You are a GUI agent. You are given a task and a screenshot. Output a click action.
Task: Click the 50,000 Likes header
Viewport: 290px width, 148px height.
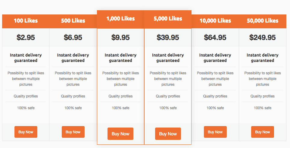262,21
